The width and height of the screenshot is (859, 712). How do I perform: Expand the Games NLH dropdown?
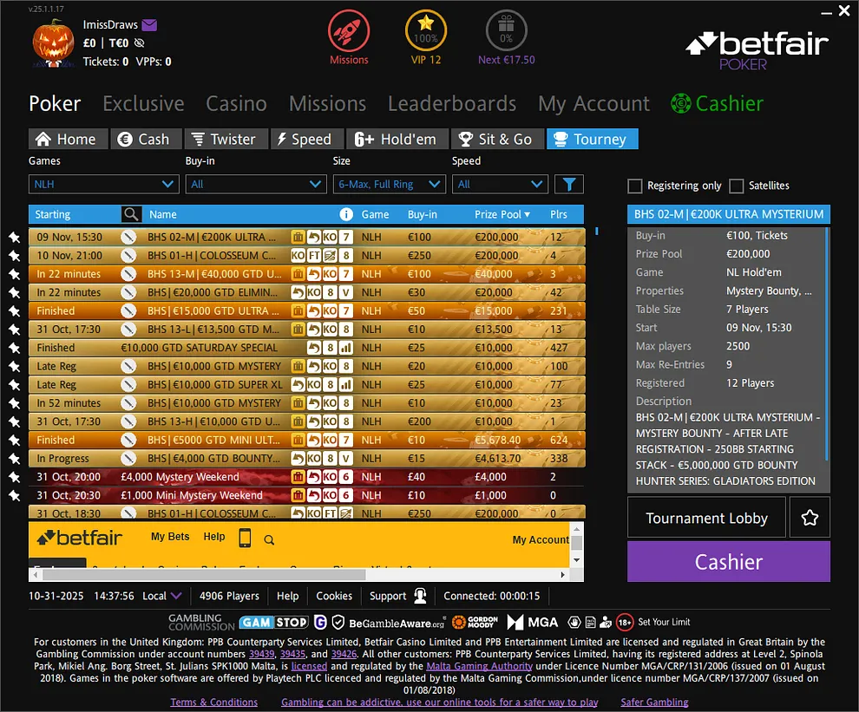coord(103,184)
